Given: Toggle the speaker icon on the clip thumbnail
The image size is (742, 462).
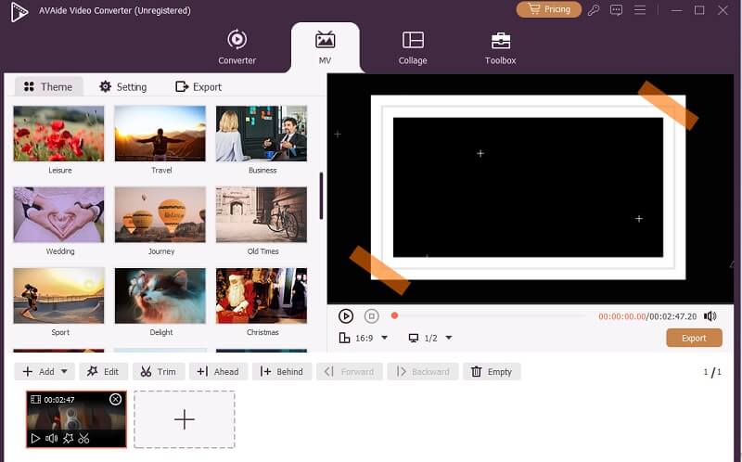Looking at the screenshot, I should (52, 438).
